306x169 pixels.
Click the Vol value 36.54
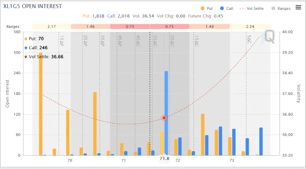coord(148,16)
